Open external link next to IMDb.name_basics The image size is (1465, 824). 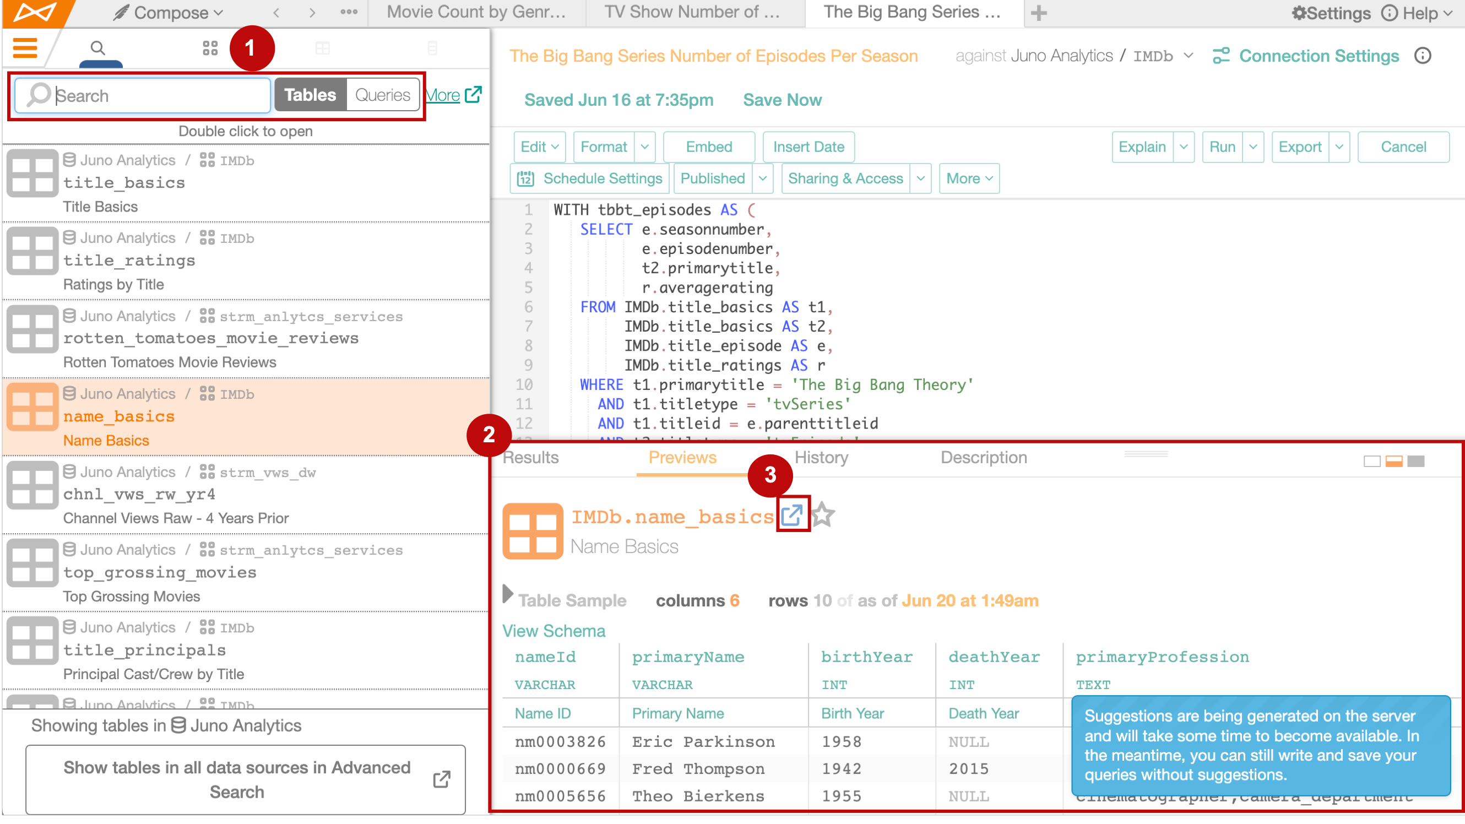791,515
